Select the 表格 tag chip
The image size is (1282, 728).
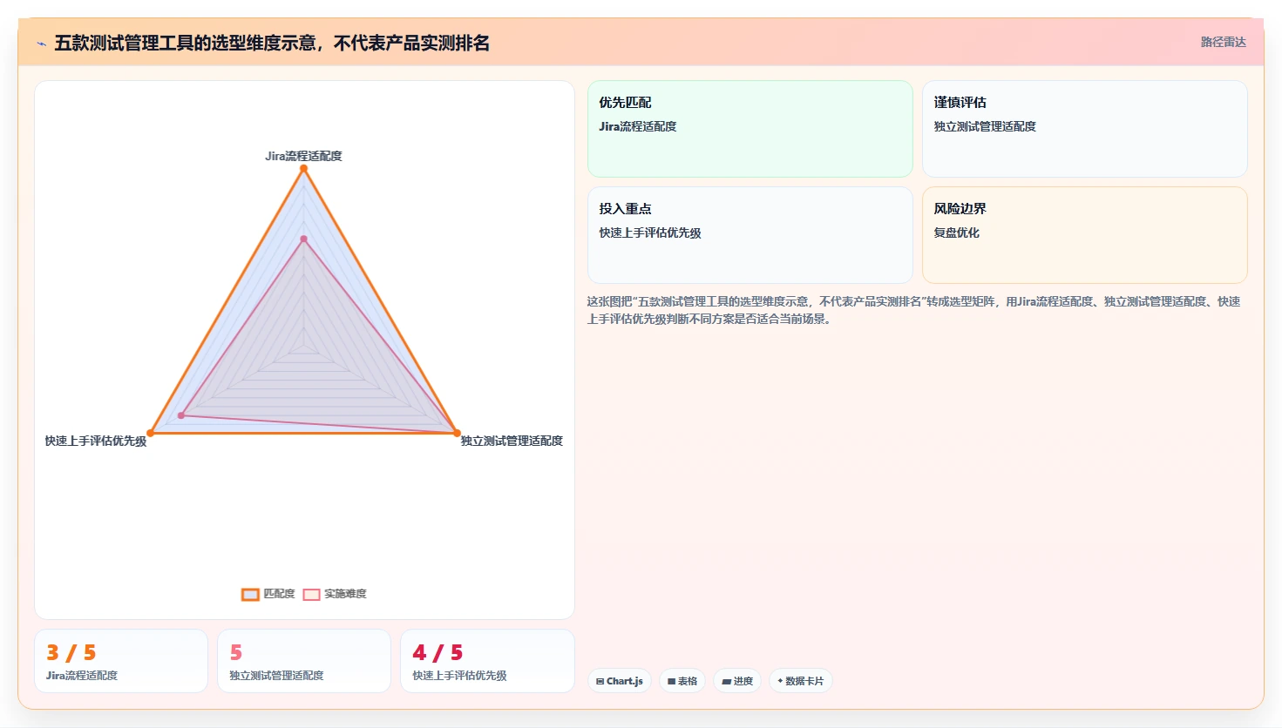tap(682, 681)
